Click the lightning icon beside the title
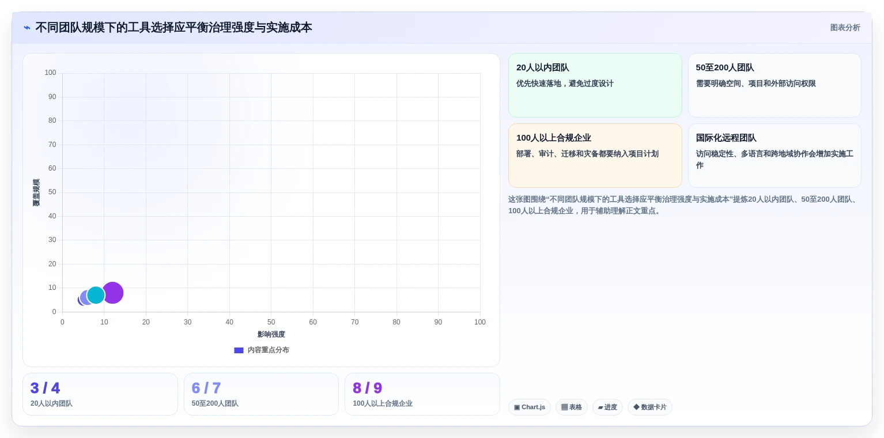884x438 pixels. click(27, 28)
